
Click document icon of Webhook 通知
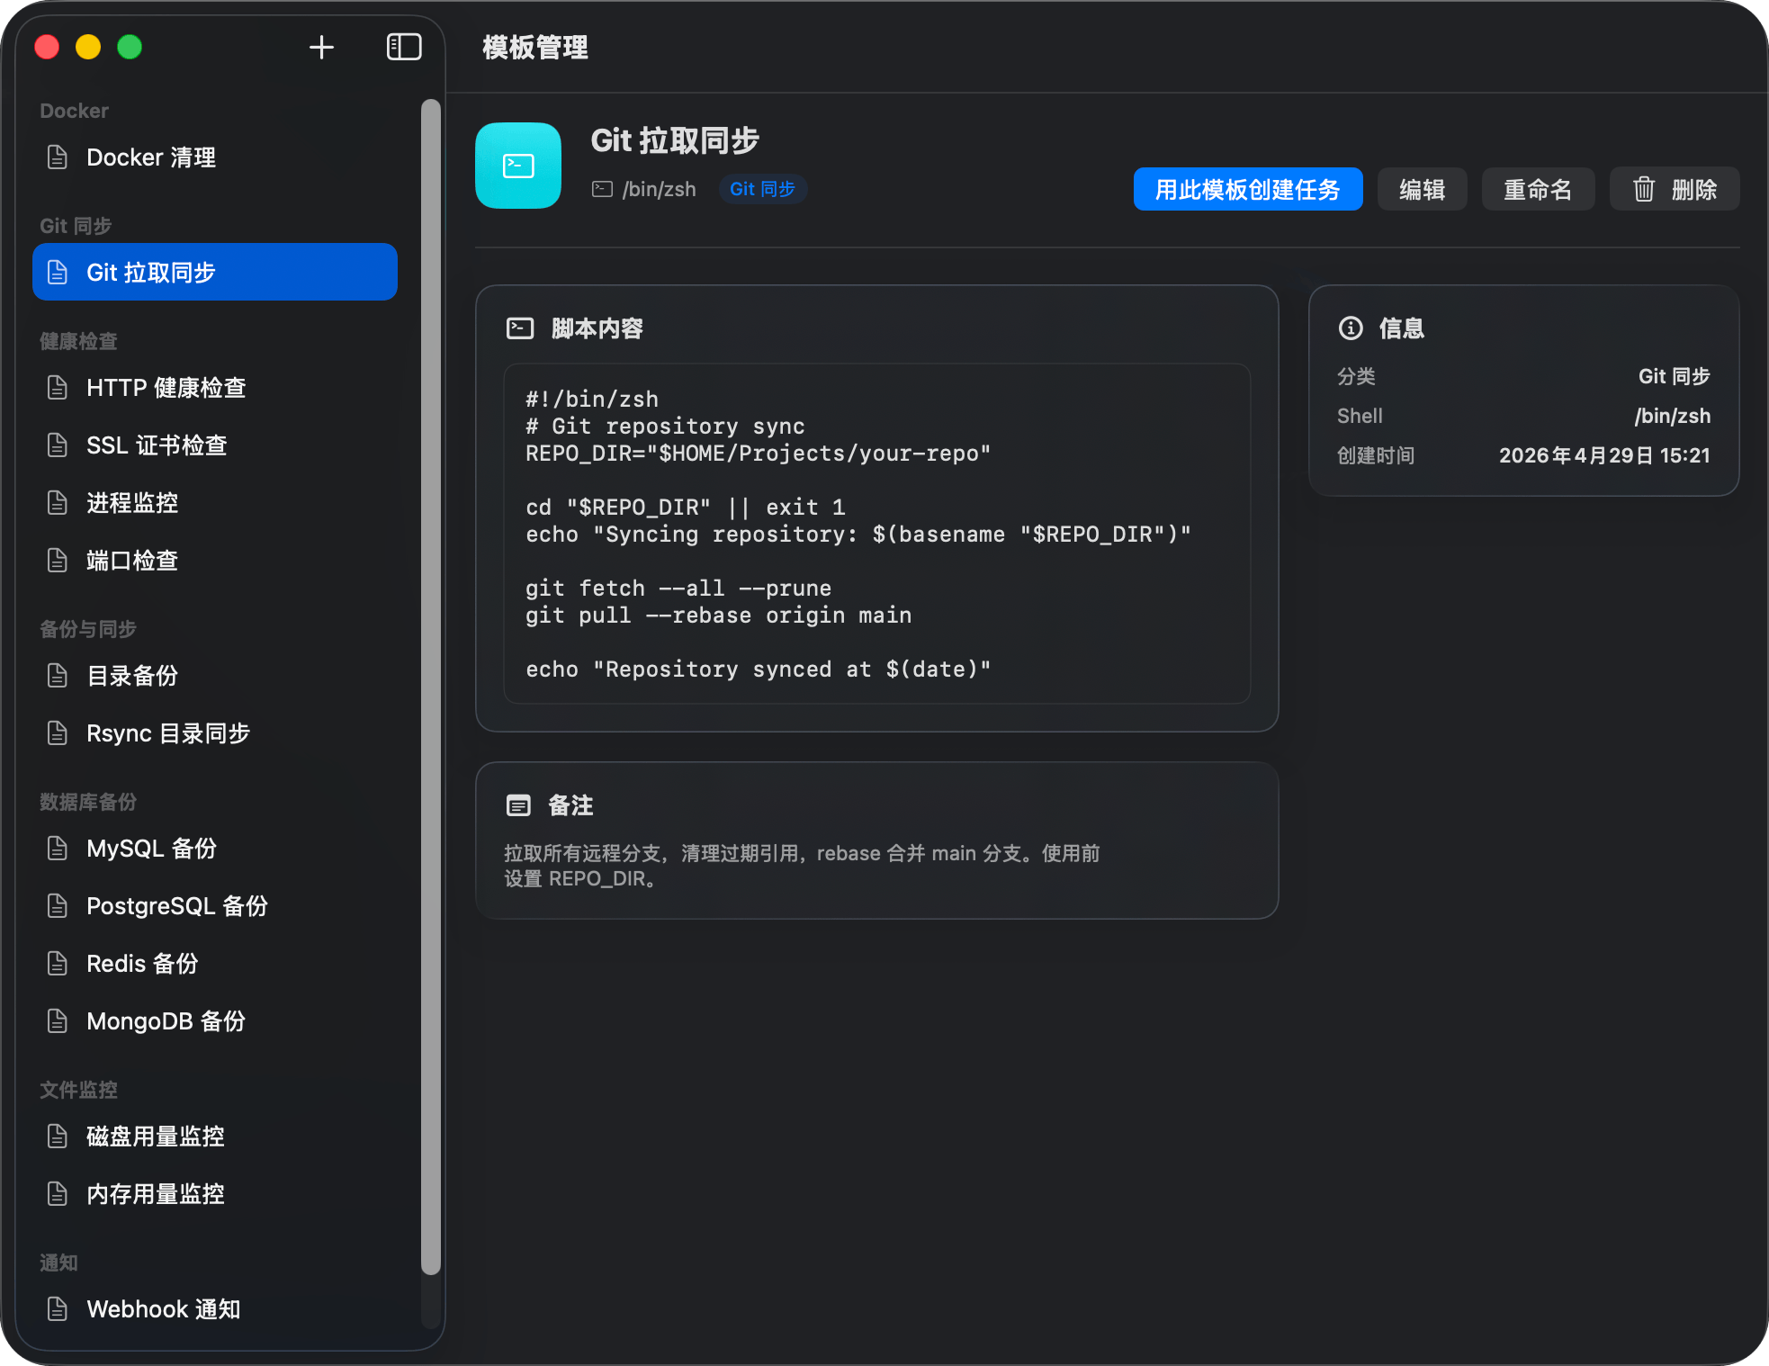point(58,1309)
